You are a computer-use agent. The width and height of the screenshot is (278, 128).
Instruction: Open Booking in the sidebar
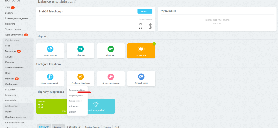click(x=9, y=13)
